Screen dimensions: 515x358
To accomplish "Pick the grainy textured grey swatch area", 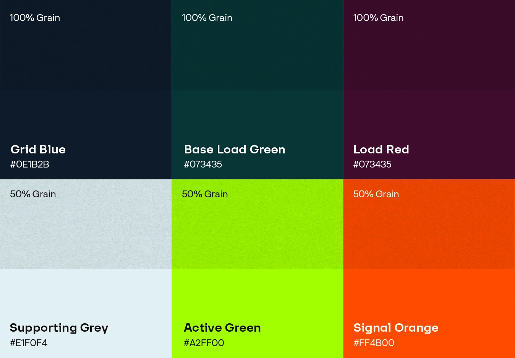I will tap(86, 233).
